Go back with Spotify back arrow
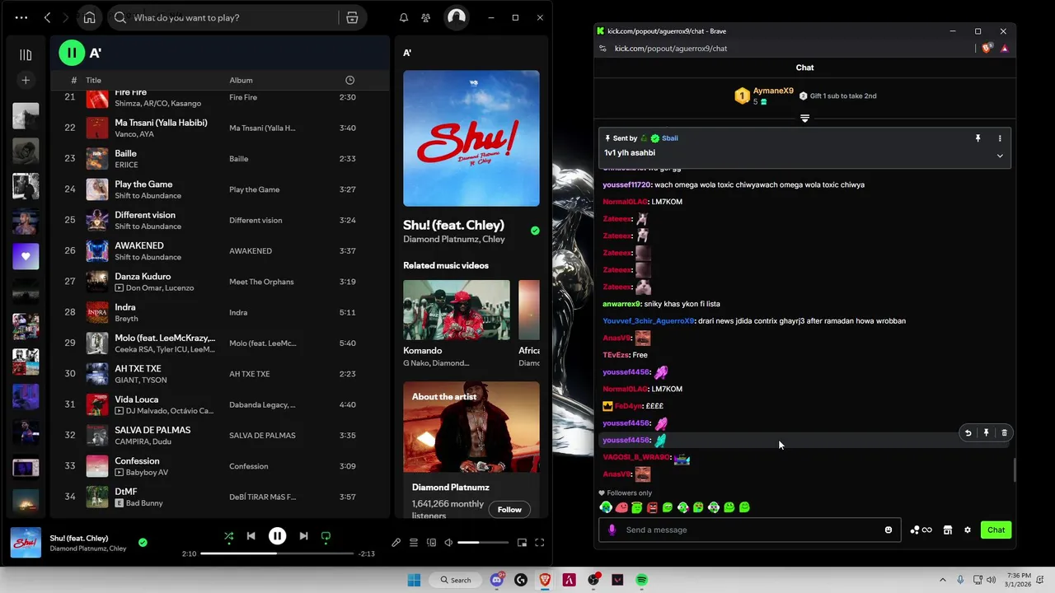This screenshot has height=593, width=1055. coord(47,17)
